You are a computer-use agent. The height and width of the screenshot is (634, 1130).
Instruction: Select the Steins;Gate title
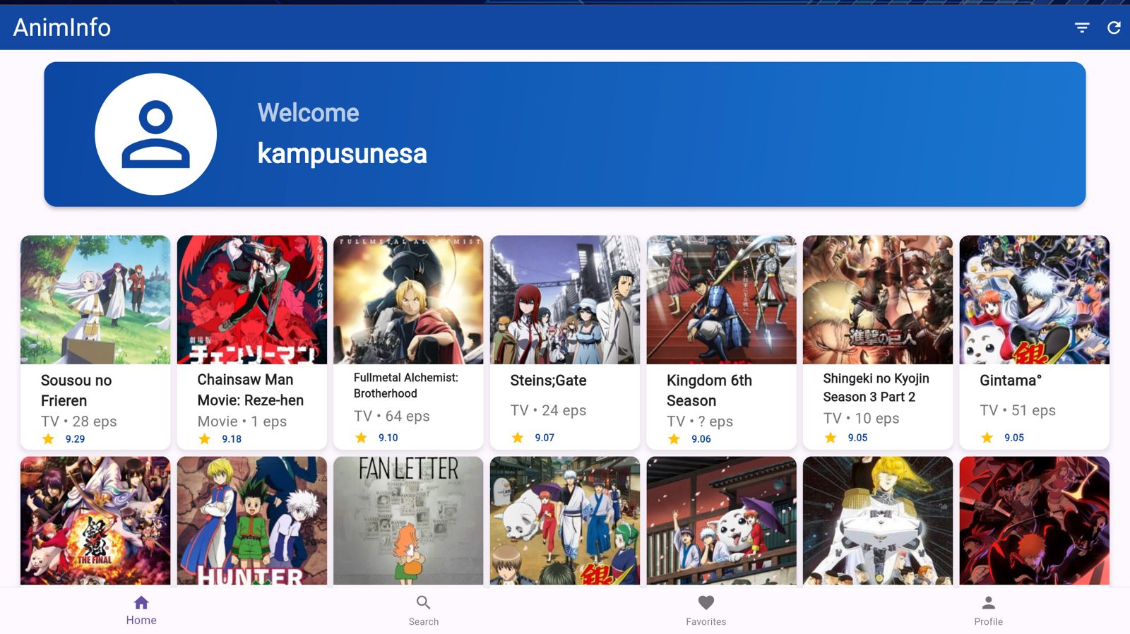[x=548, y=381]
